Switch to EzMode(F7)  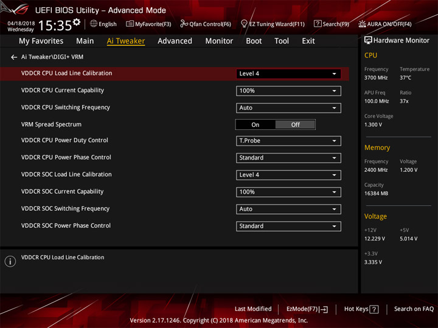click(302, 309)
